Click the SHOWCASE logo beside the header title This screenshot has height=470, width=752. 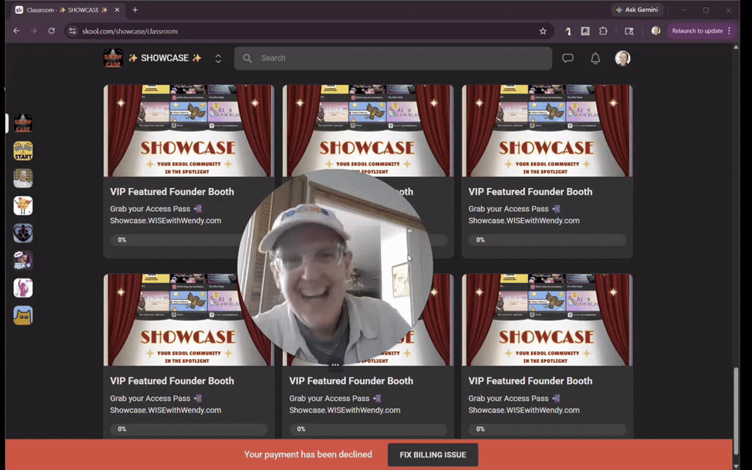coord(113,58)
